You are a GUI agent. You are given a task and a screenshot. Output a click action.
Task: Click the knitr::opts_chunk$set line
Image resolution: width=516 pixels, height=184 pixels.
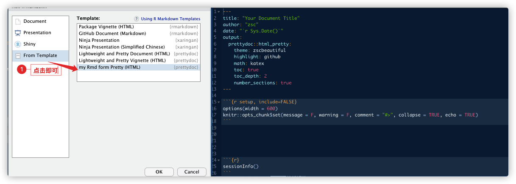[x=350, y=115]
